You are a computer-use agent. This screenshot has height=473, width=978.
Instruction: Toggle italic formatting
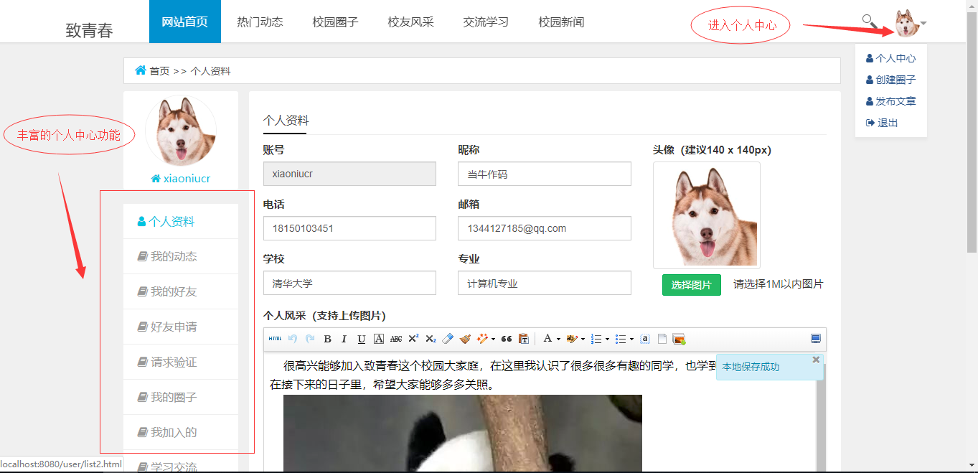tap(344, 339)
